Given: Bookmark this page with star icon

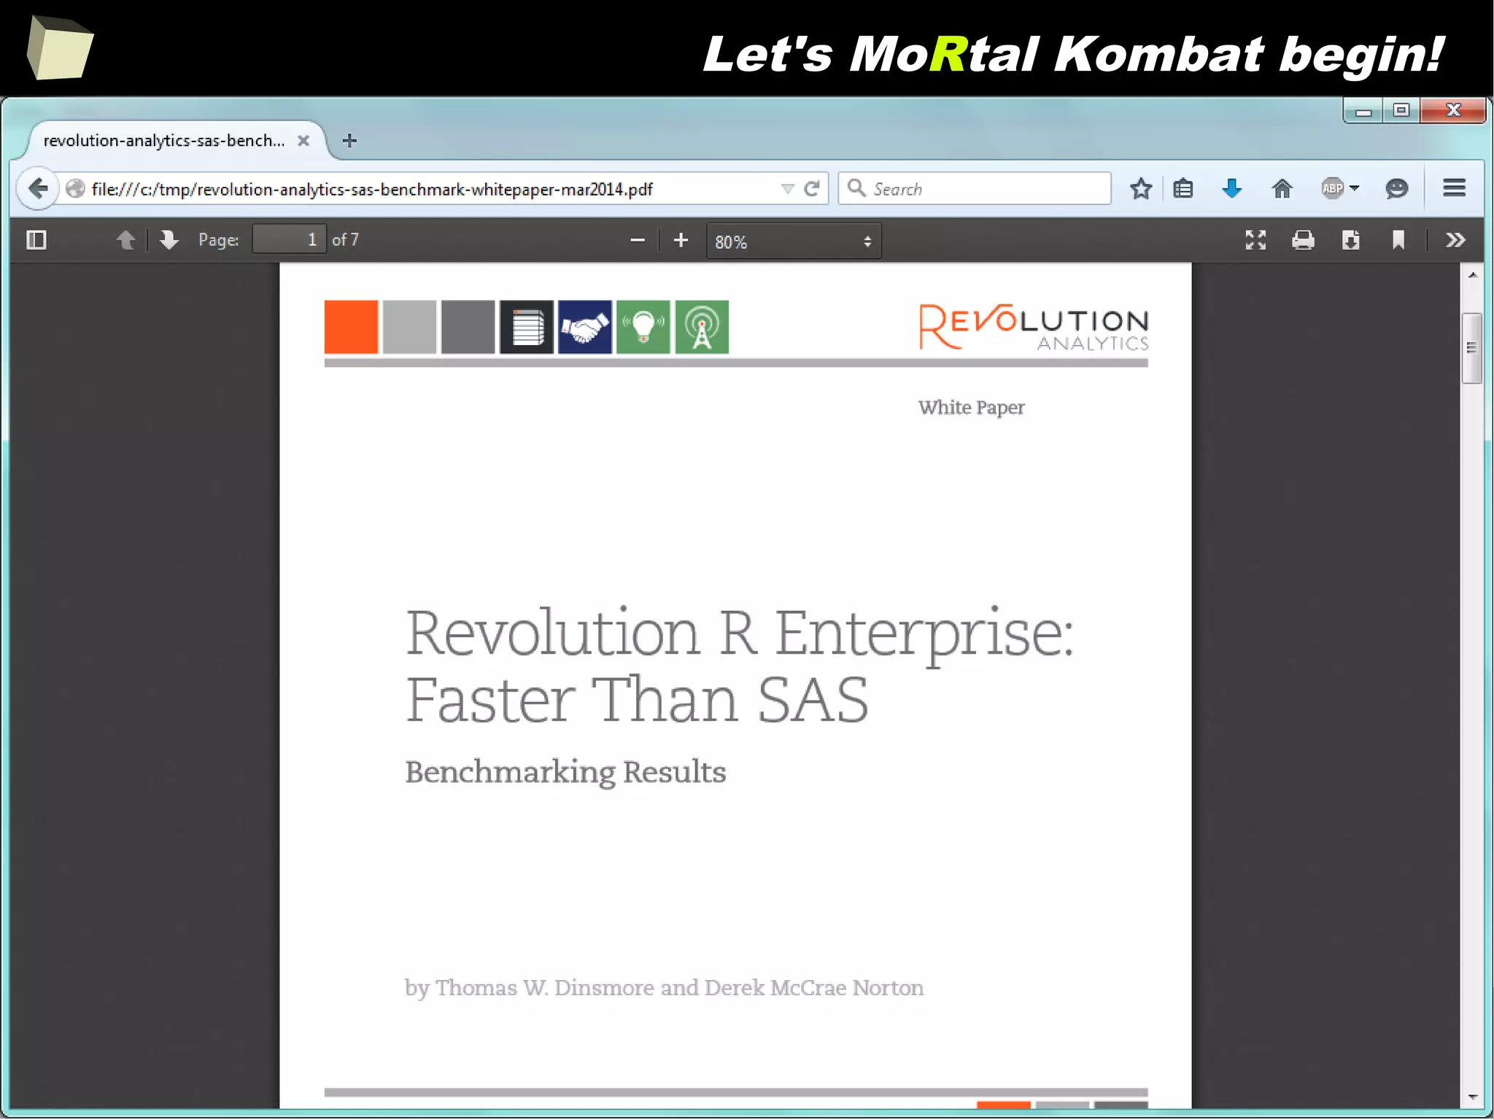Looking at the screenshot, I should coord(1140,189).
